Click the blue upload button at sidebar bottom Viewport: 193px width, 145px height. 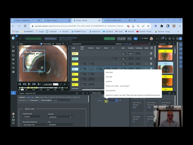[13, 93]
